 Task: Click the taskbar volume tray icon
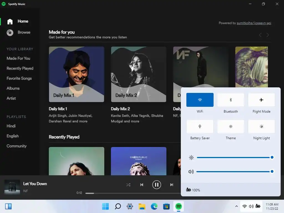pos(251,206)
